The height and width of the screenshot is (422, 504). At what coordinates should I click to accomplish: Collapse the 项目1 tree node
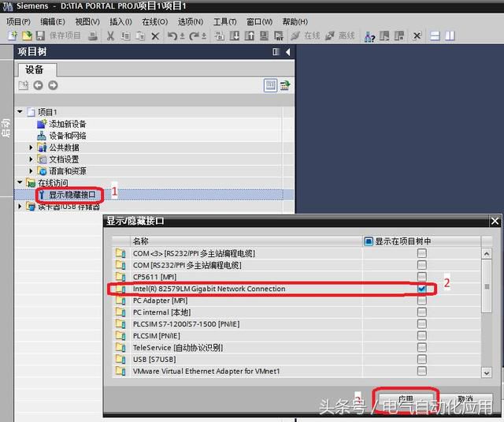(20, 112)
